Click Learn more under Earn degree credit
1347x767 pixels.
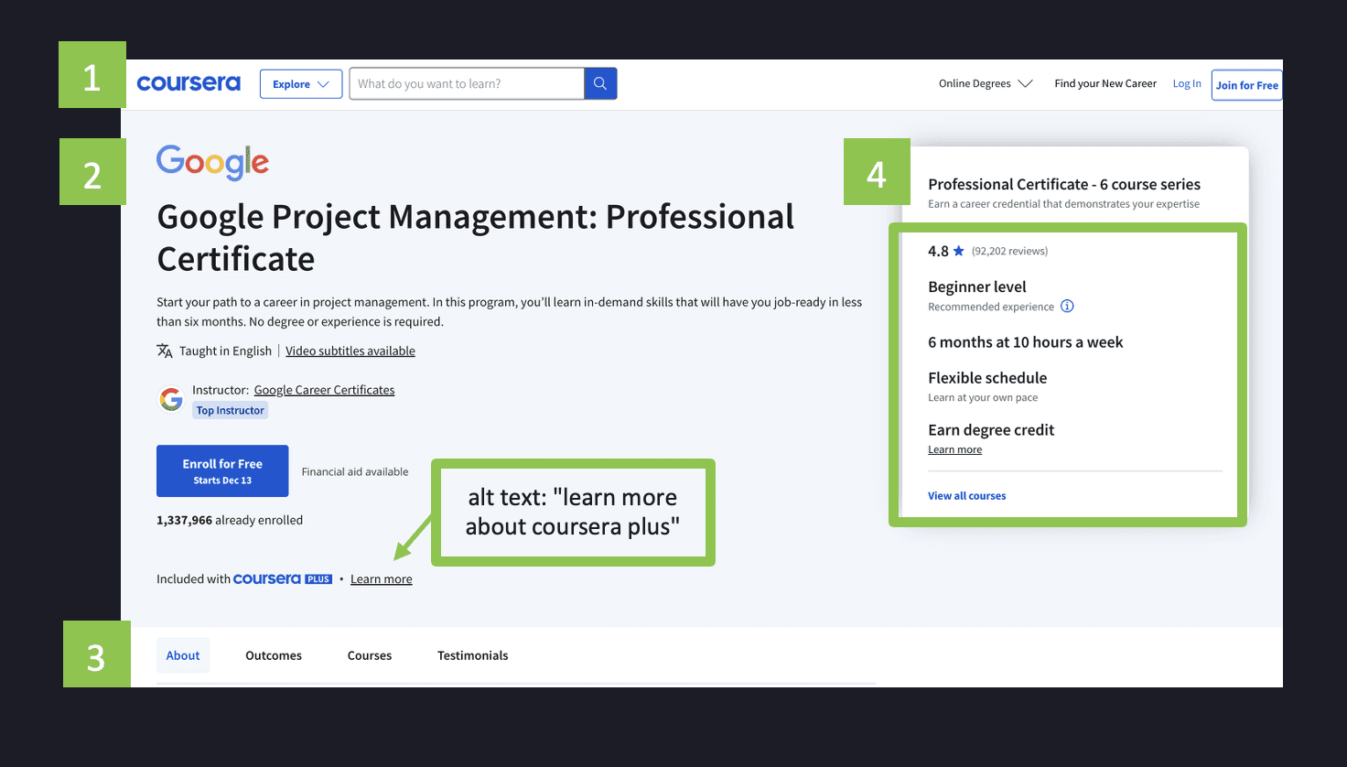point(954,449)
